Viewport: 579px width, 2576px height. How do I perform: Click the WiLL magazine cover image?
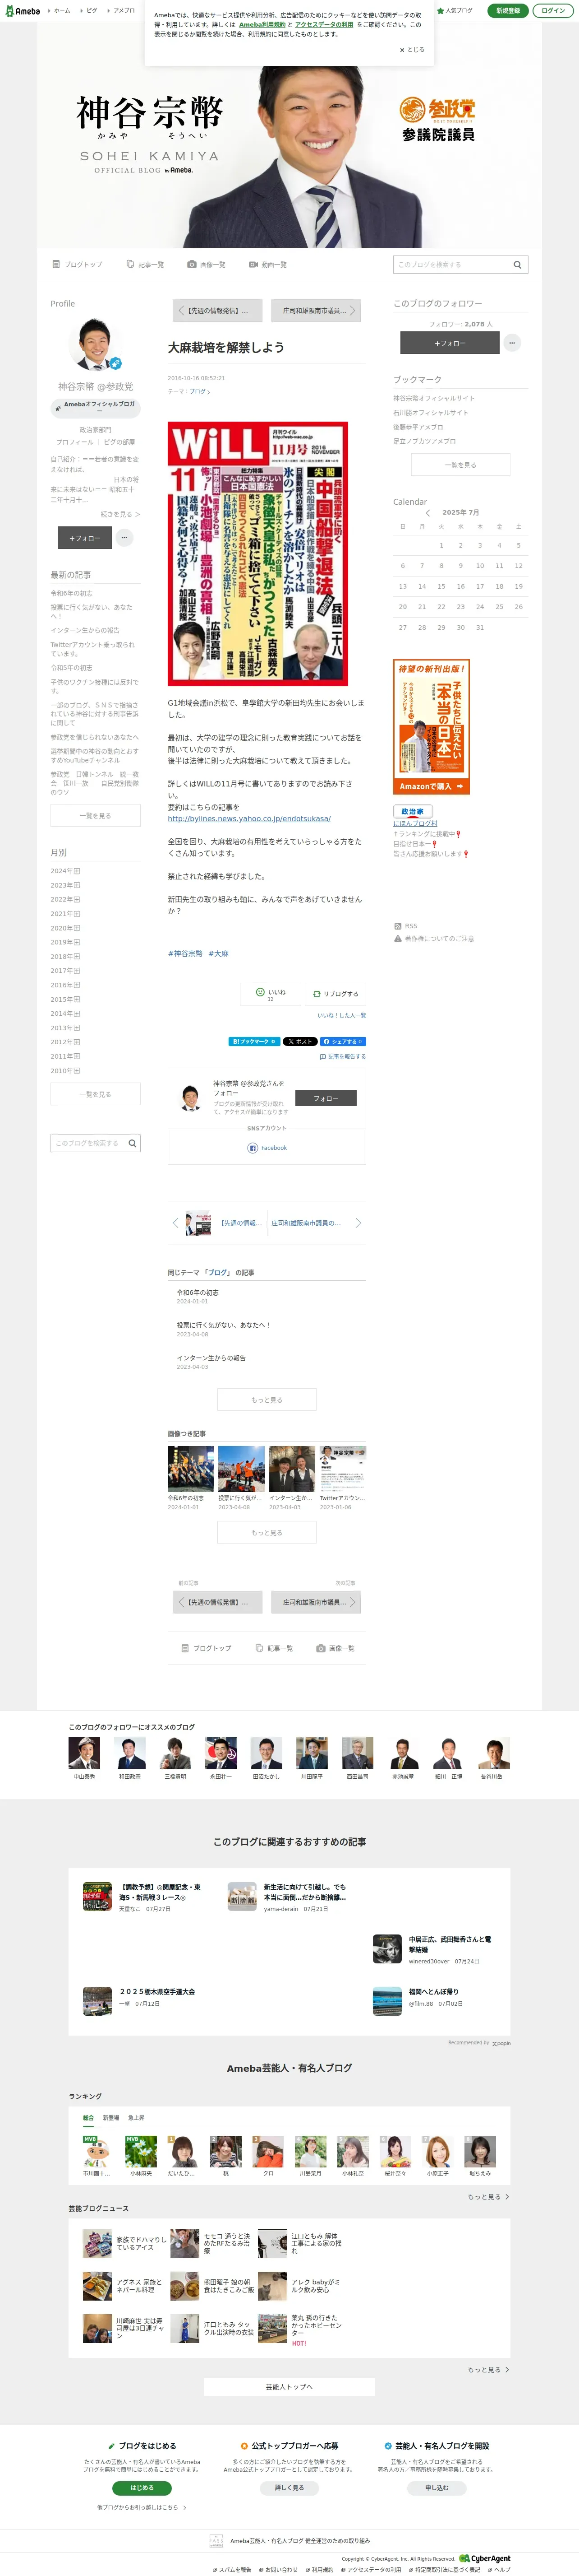pos(258,554)
